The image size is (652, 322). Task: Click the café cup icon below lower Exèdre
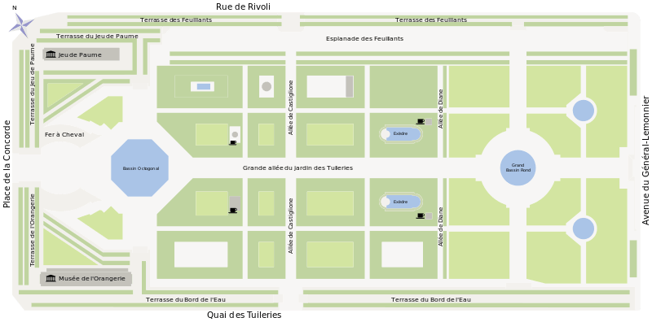tap(421, 215)
